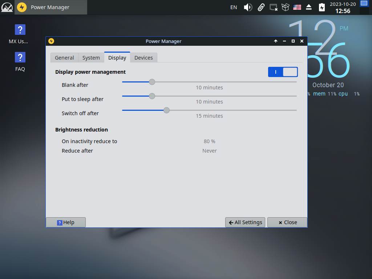This screenshot has width=372, height=279.
Task: Click the lightning icon in window titlebar
Action: (51, 41)
